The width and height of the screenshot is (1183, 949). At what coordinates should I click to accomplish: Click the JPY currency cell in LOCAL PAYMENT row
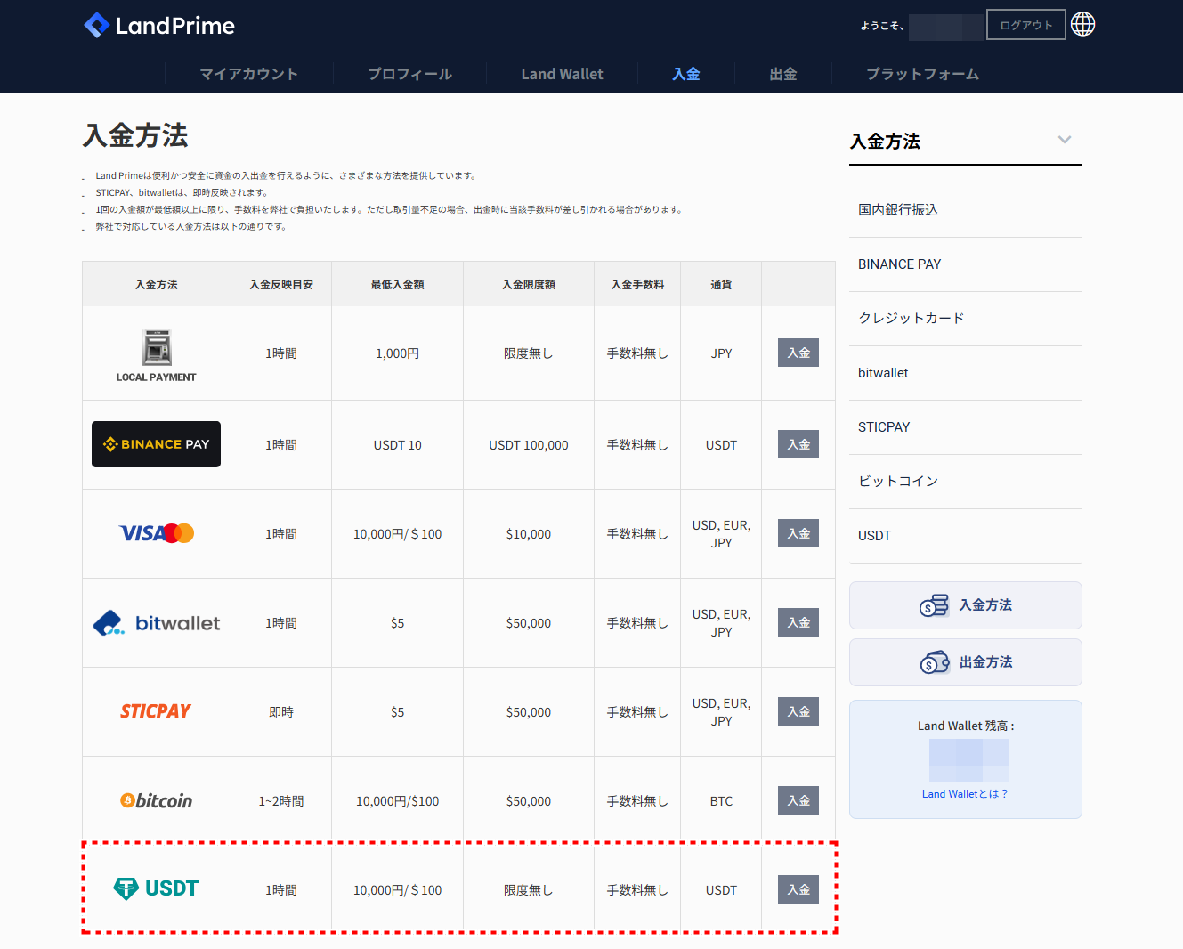(721, 353)
